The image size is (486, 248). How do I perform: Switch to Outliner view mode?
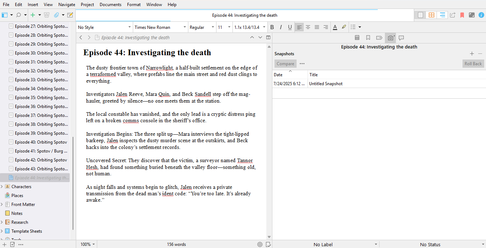[x=442, y=15]
